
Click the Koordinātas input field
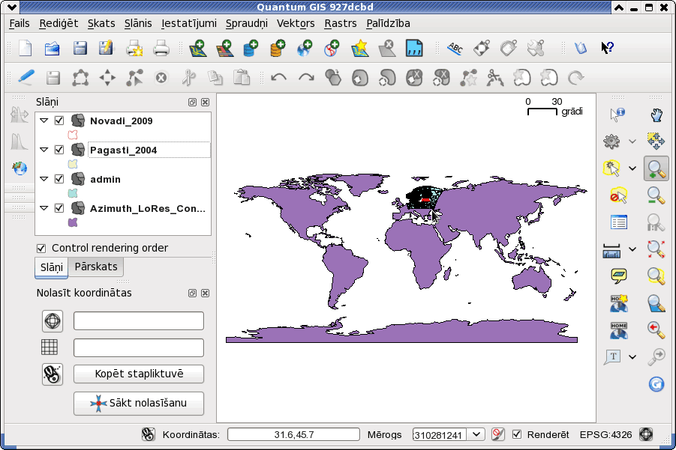[293, 434]
